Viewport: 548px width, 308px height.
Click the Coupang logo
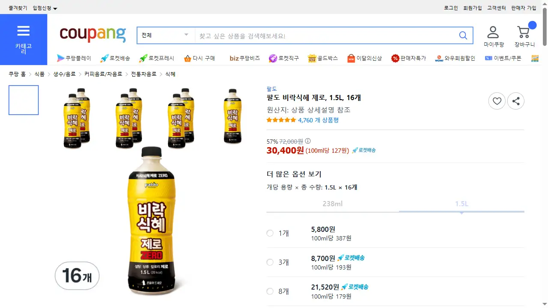point(93,35)
